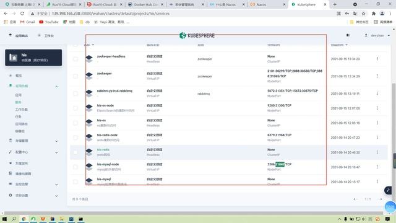
Task: Tick the checkbox for his-mysql-node
Action: pyautogui.click(x=75, y=167)
